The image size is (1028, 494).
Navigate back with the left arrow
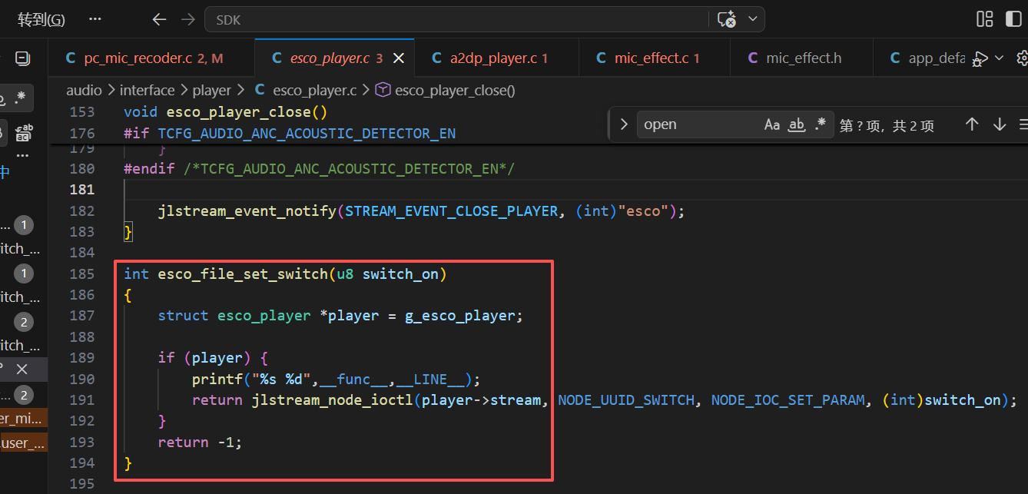(x=159, y=19)
